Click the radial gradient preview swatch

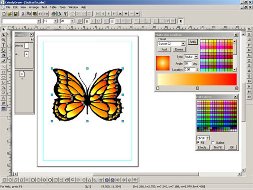pos(163,63)
